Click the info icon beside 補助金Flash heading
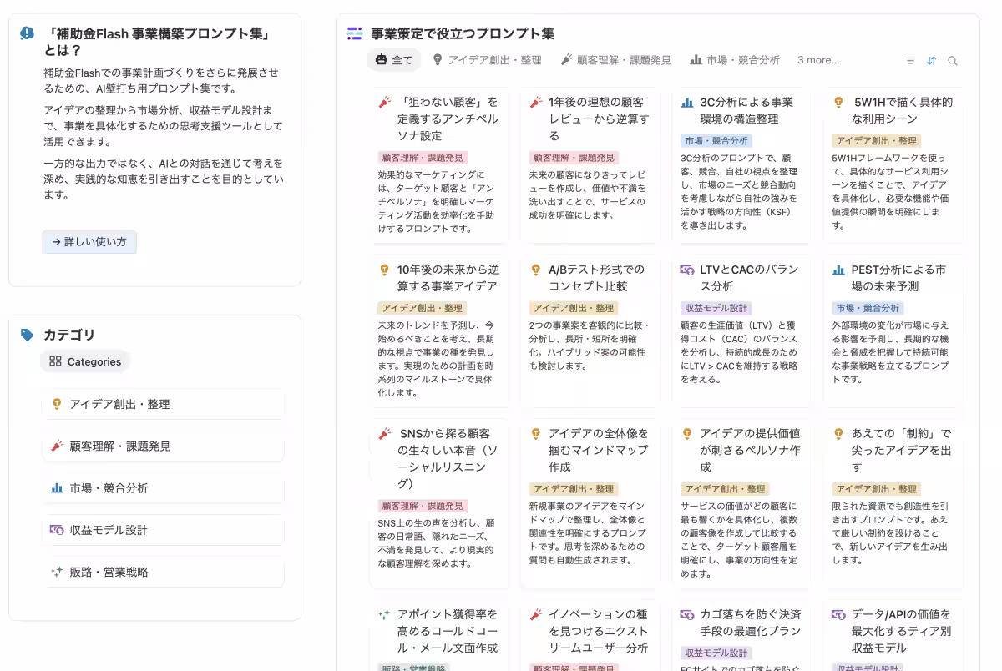The image size is (1002, 671). click(x=26, y=33)
